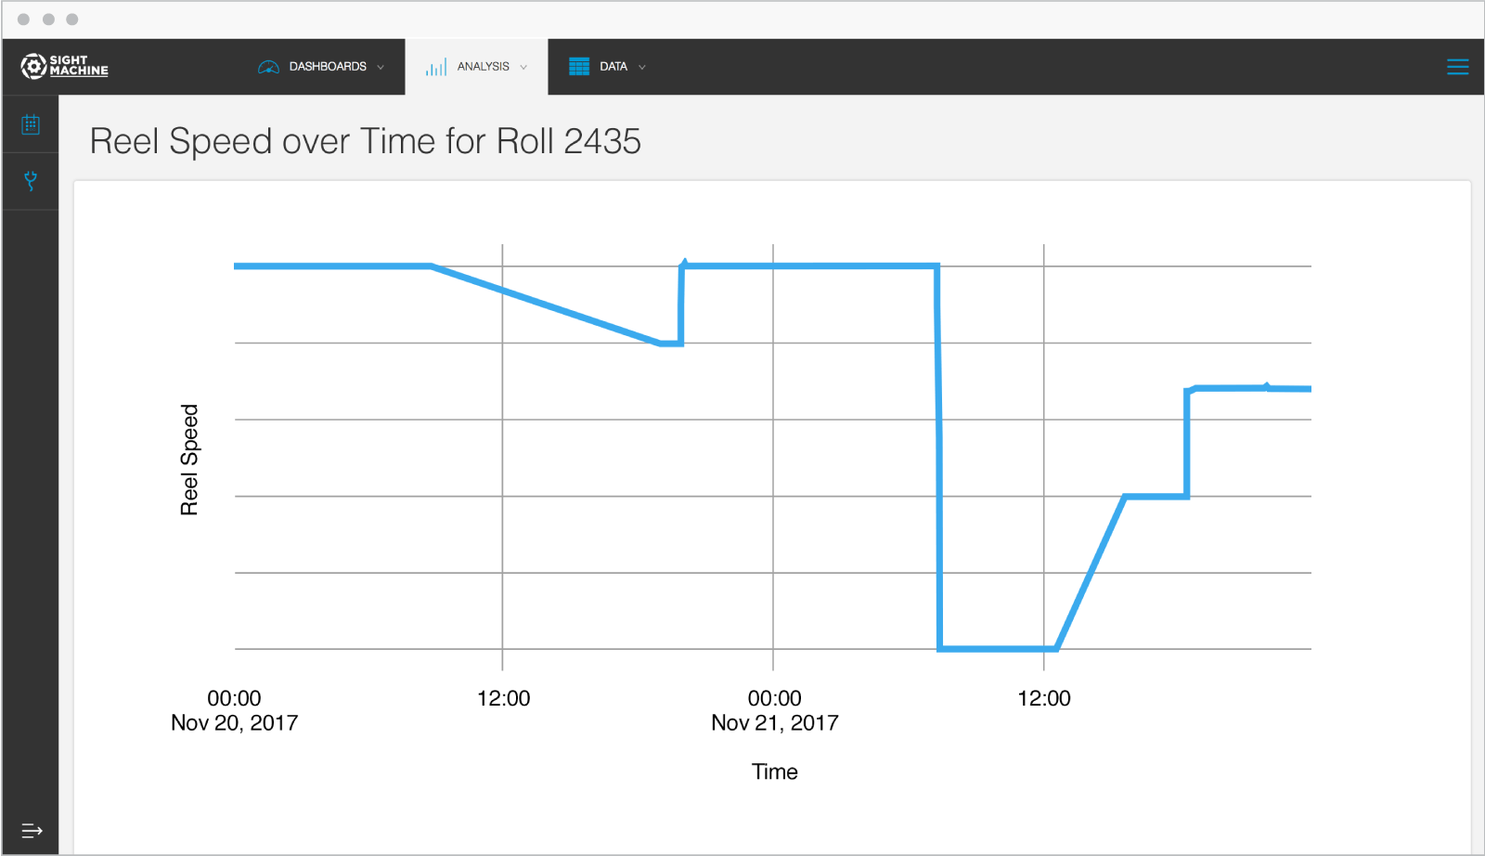Click the Nov 20, 2017 axis tick label
1485x856 pixels.
pos(234,722)
